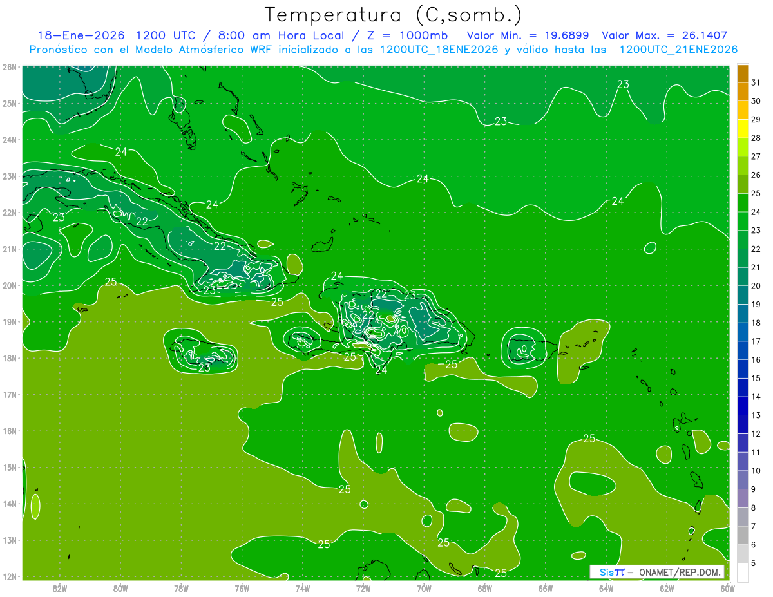Click the 82W longitude axis label
This screenshot has height=597, width=773.
59,588
